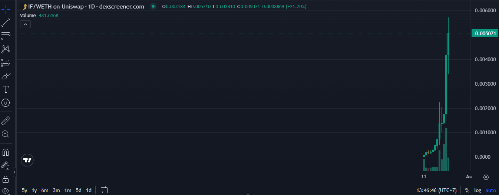Toggle log scale mode
499x195 pixels.
(478, 190)
